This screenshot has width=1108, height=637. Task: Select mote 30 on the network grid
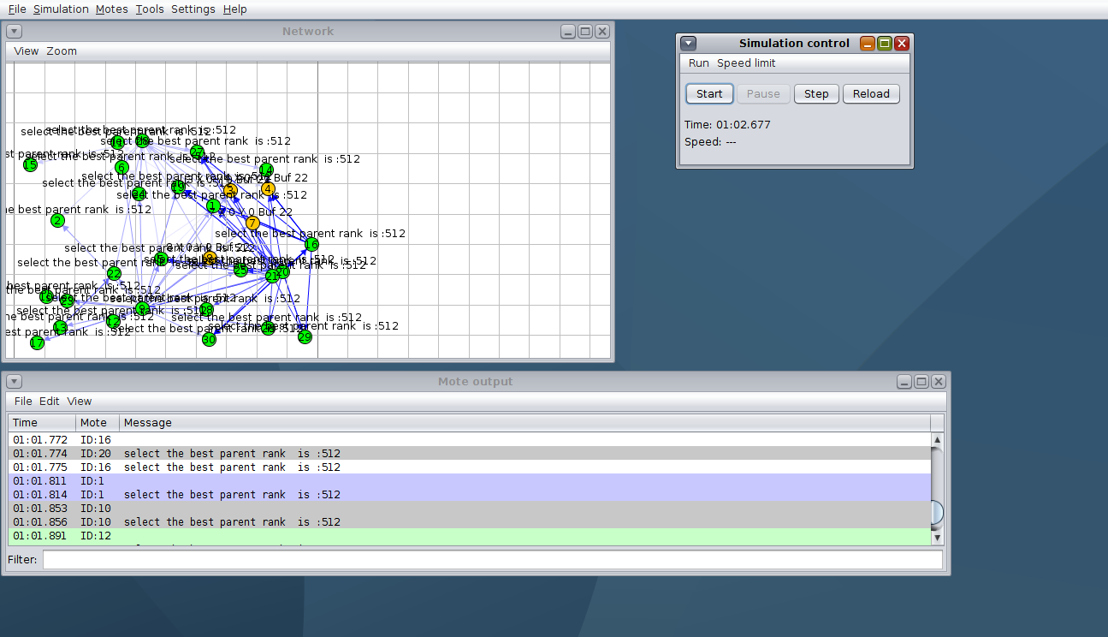pos(209,339)
